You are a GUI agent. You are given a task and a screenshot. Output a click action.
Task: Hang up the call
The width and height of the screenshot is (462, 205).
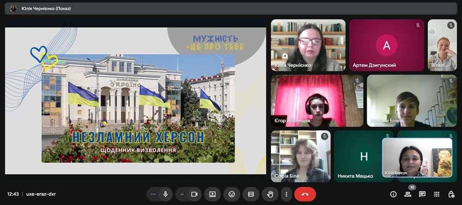click(305, 194)
